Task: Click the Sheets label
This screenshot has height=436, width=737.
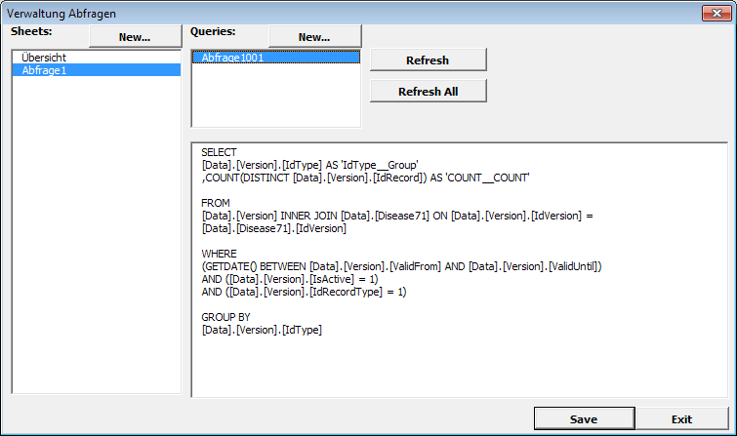Action: [x=30, y=31]
